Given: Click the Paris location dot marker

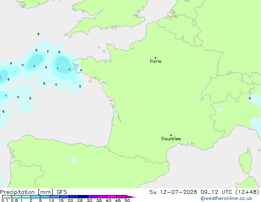Looking at the screenshot, I should (156, 58).
